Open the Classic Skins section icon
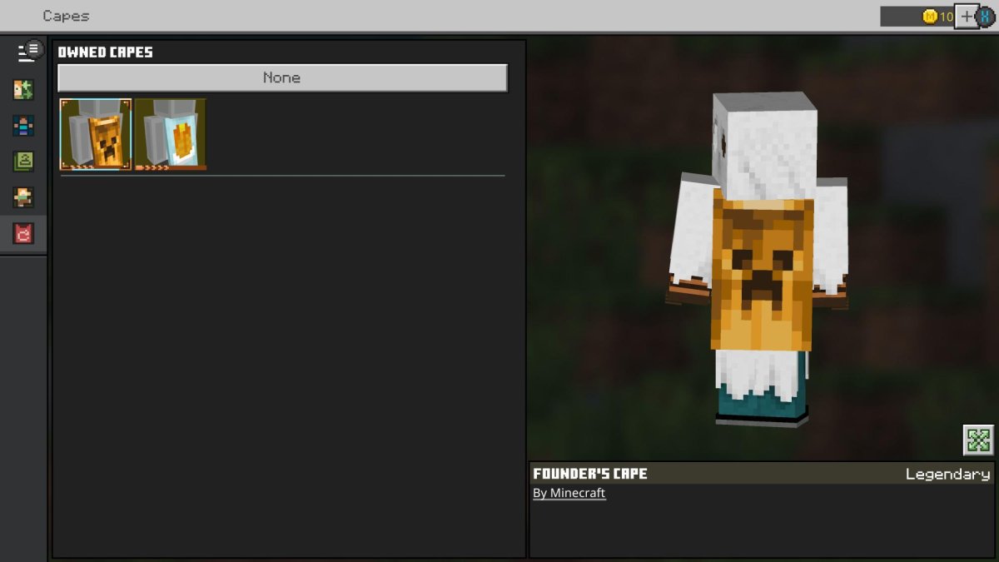 point(25,127)
